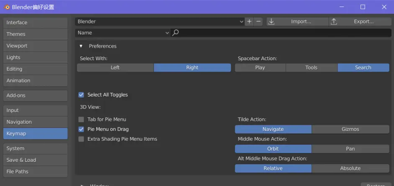Maximize the preferences window
This screenshot has width=394, height=186.
coord(363,7)
